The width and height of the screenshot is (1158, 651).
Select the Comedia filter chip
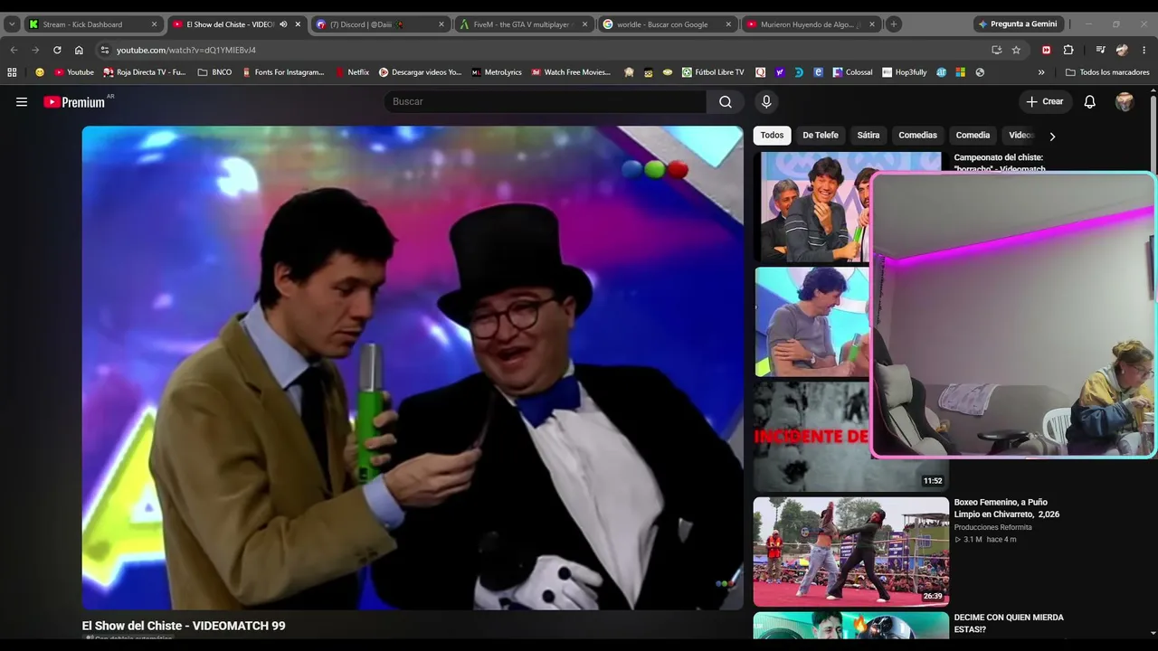point(973,136)
